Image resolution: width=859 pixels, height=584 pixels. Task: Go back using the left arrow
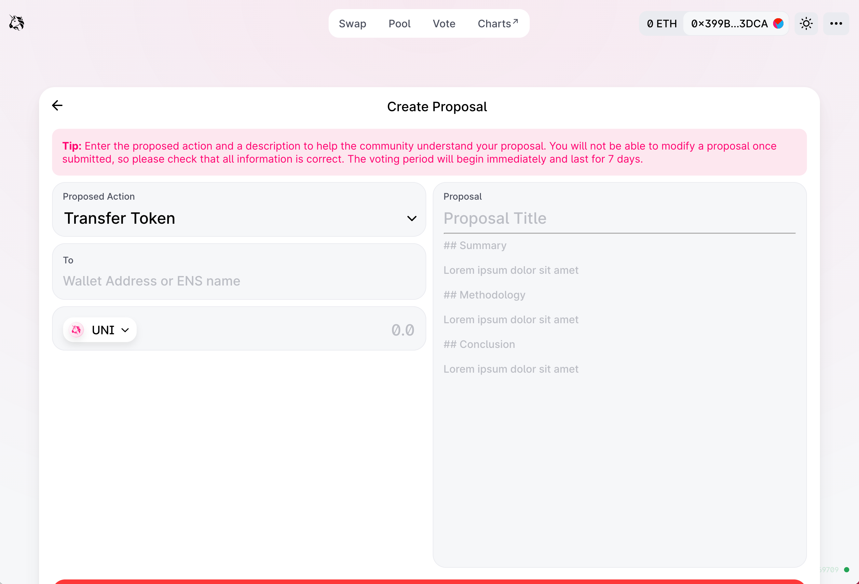pos(57,106)
